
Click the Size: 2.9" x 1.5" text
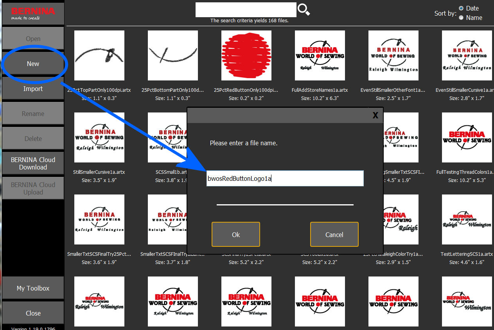(393, 262)
